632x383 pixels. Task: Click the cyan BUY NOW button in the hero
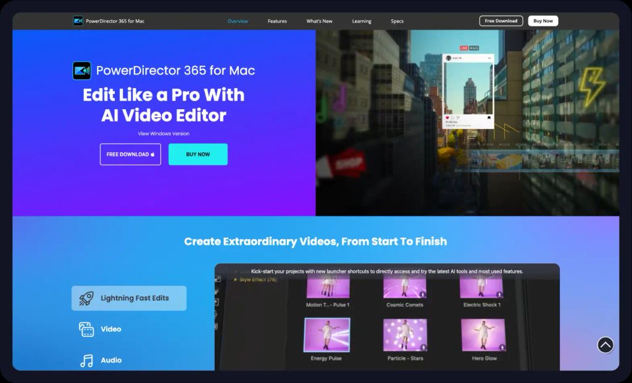pyautogui.click(x=197, y=154)
